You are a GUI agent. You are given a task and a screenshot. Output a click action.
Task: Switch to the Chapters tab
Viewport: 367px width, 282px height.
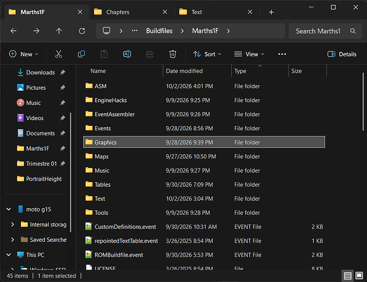pyautogui.click(x=118, y=12)
